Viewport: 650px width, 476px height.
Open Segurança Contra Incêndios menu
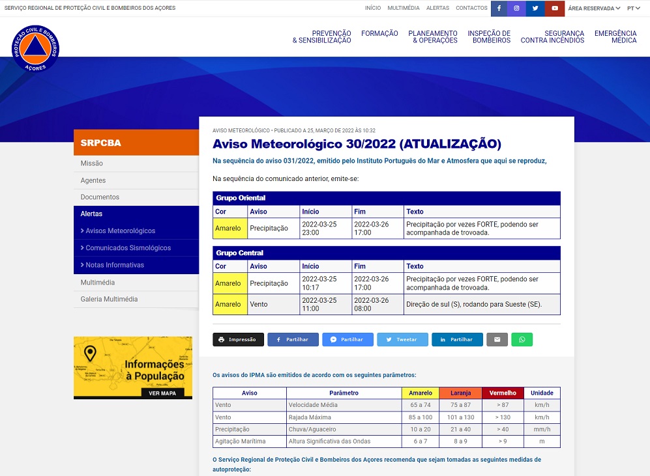point(552,37)
